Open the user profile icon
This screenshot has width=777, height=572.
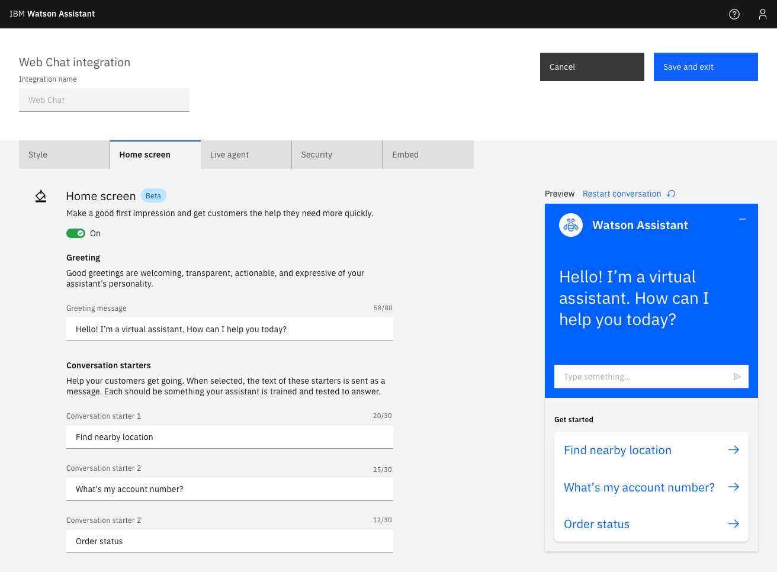(763, 14)
